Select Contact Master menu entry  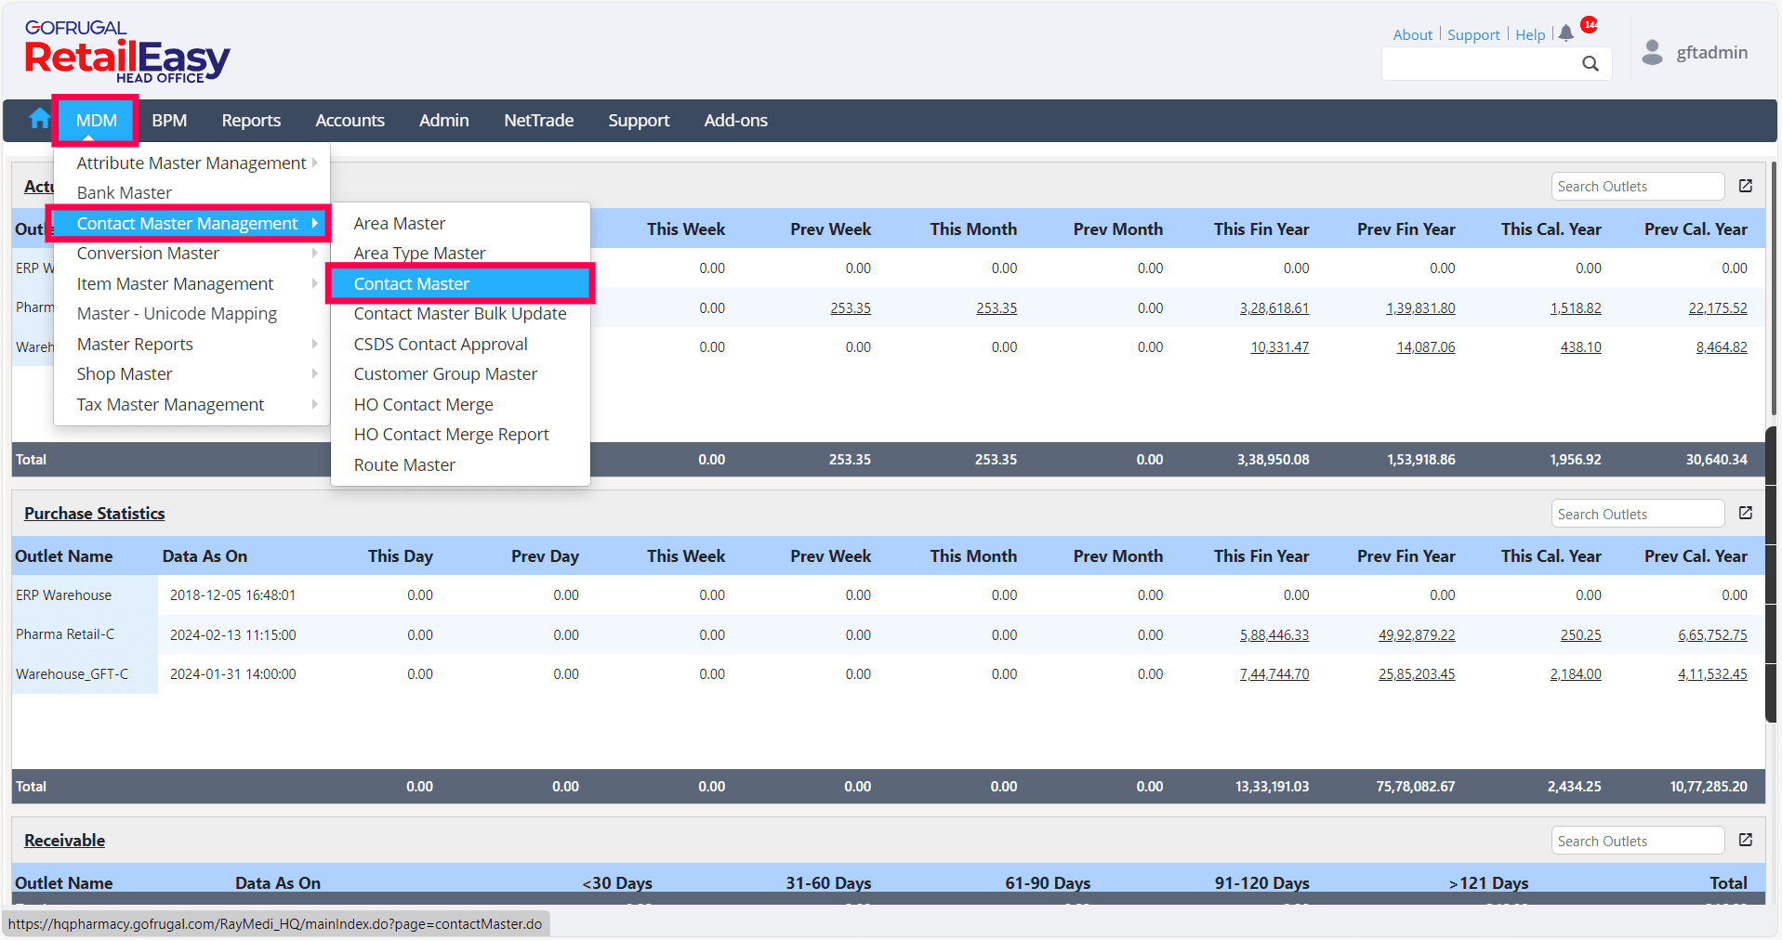(412, 284)
